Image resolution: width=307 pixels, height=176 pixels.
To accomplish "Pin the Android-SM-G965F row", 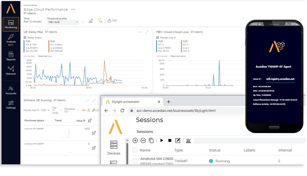I will pos(94,133).
